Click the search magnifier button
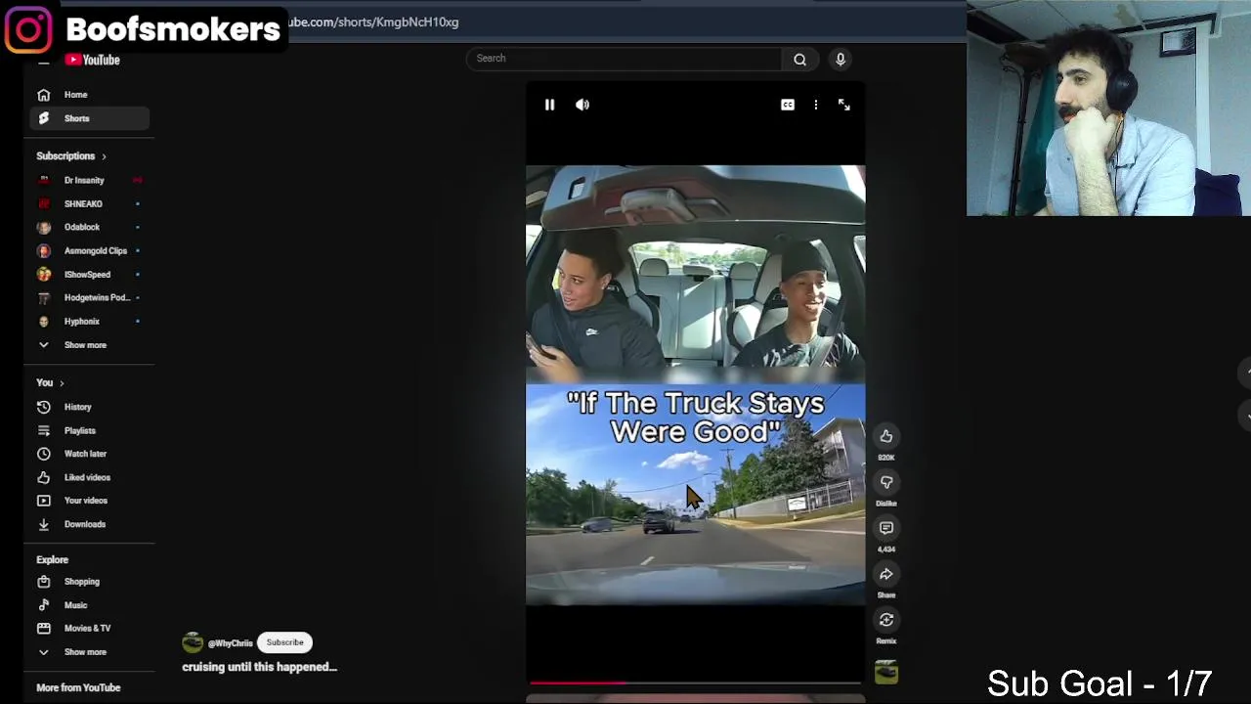Image resolution: width=1251 pixels, height=704 pixels. (x=799, y=59)
